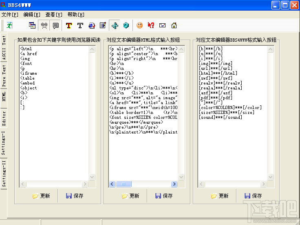Click the red arrow question help icon
300x225 pixels.
pyautogui.click(x=151, y=25)
